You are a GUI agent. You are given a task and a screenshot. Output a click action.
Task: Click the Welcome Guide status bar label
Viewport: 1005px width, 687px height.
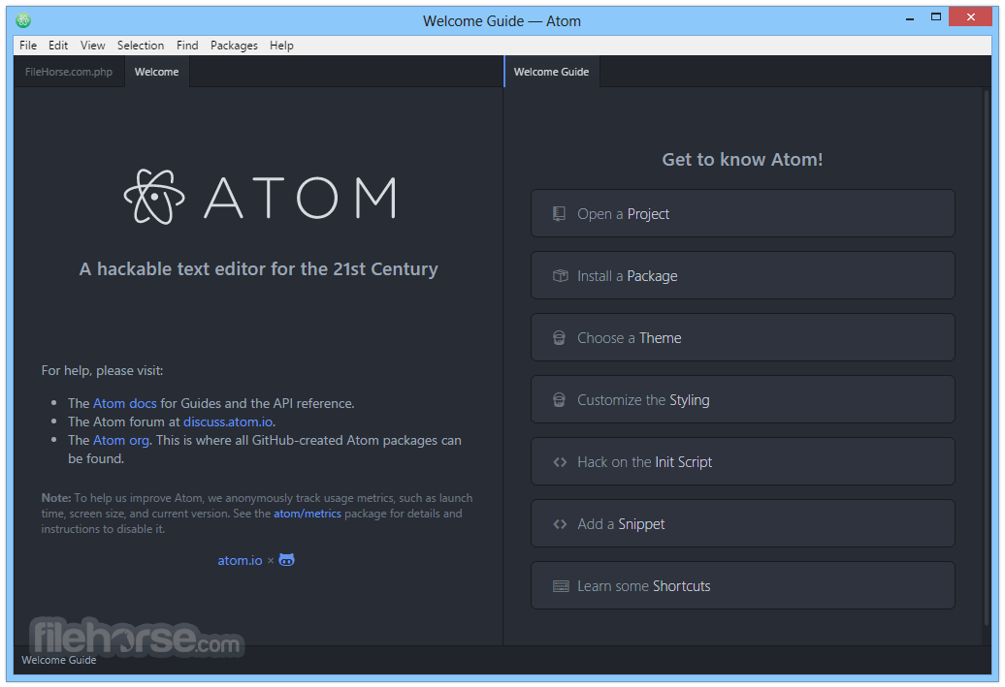(59, 660)
